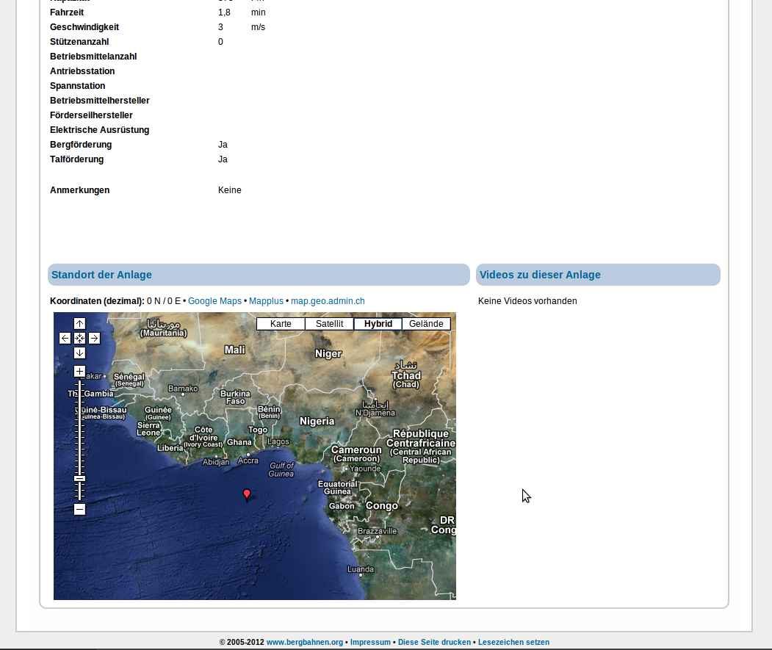Click the zoom slider handle on the map
This screenshot has width=772, height=650.
[x=79, y=479]
